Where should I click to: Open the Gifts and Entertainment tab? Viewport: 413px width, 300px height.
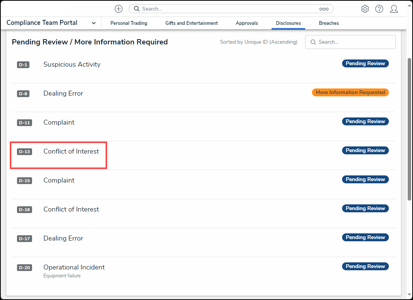coord(191,23)
